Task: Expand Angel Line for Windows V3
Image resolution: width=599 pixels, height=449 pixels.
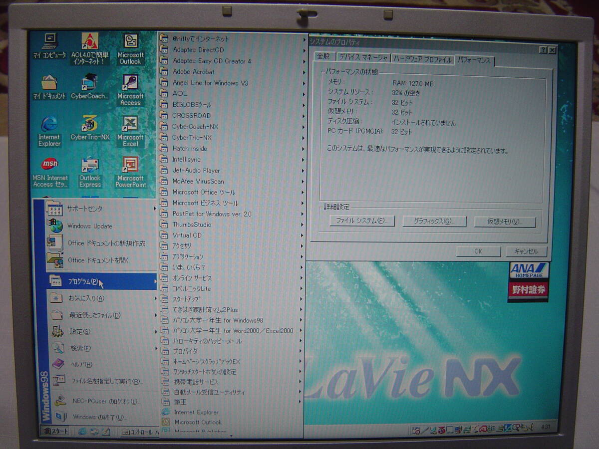Action: (232, 83)
